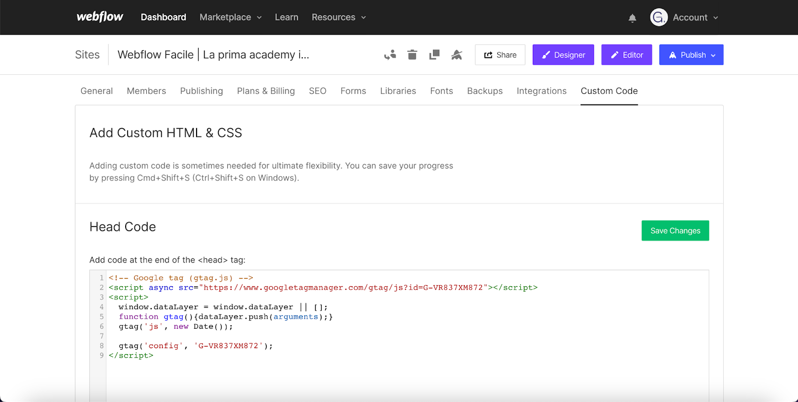Open the Editor

[626, 55]
